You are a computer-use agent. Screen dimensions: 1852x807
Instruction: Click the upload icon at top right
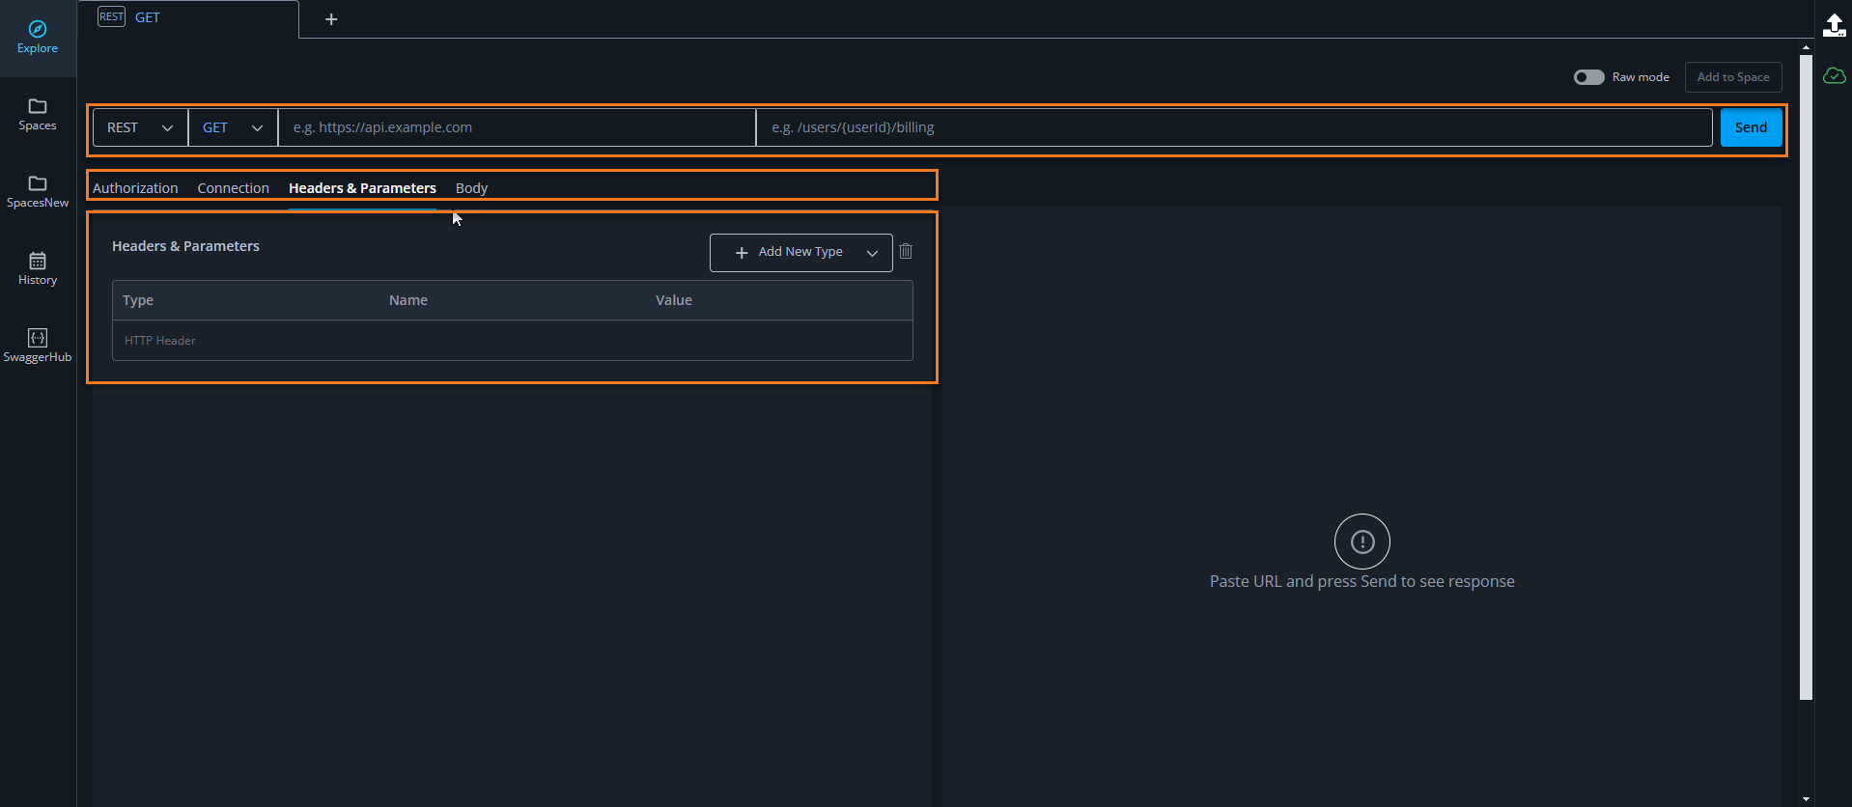(1834, 25)
